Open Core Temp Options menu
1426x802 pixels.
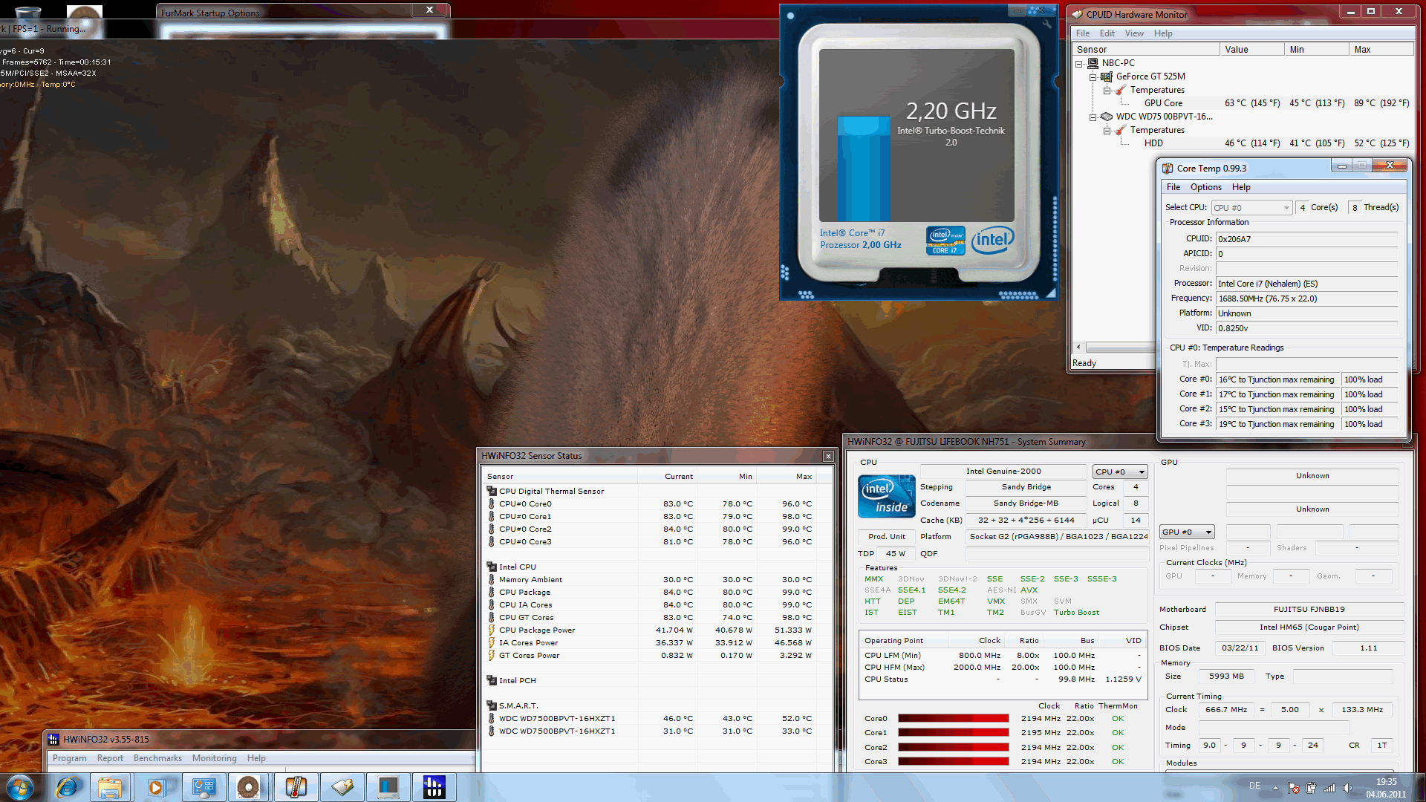(1205, 187)
